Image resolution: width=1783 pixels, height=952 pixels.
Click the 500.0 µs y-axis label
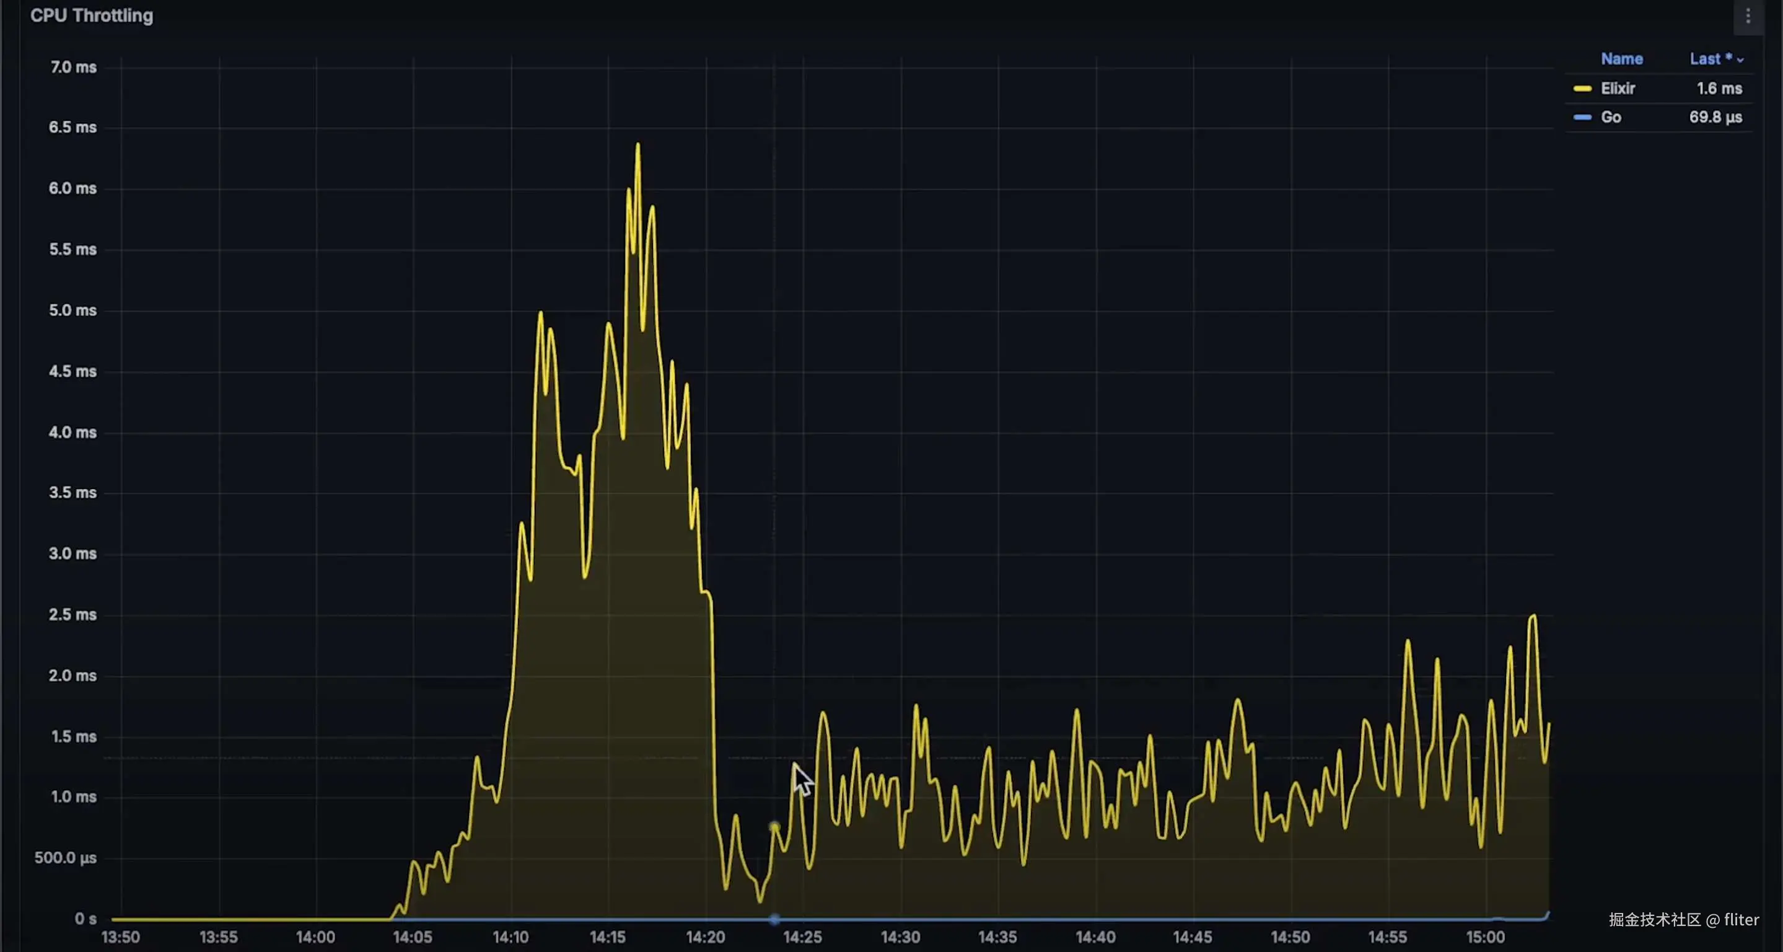pos(66,858)
